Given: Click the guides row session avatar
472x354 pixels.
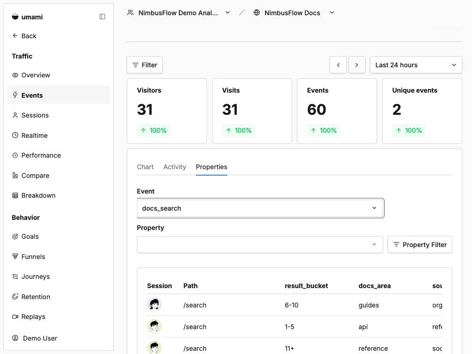Looking at the screenshot, I should [x=154, y=305].
